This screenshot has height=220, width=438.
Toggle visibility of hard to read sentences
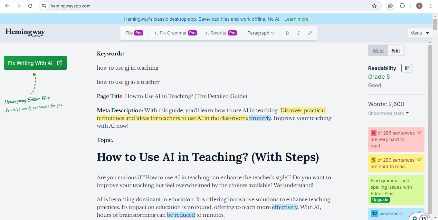click(419, 159)
